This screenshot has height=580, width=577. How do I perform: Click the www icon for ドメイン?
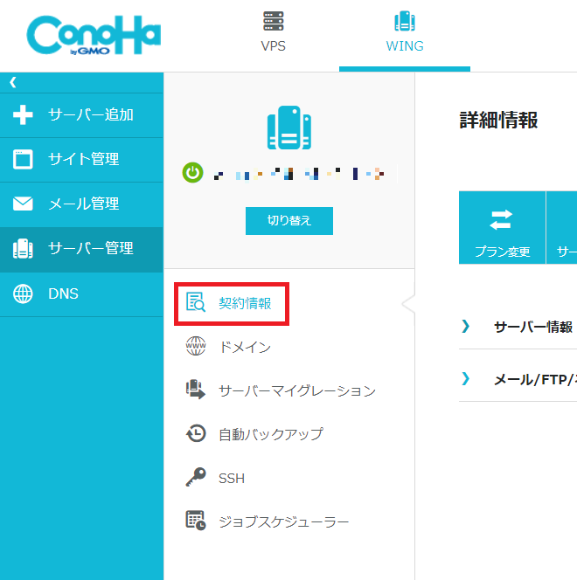[x=196, y=348]
